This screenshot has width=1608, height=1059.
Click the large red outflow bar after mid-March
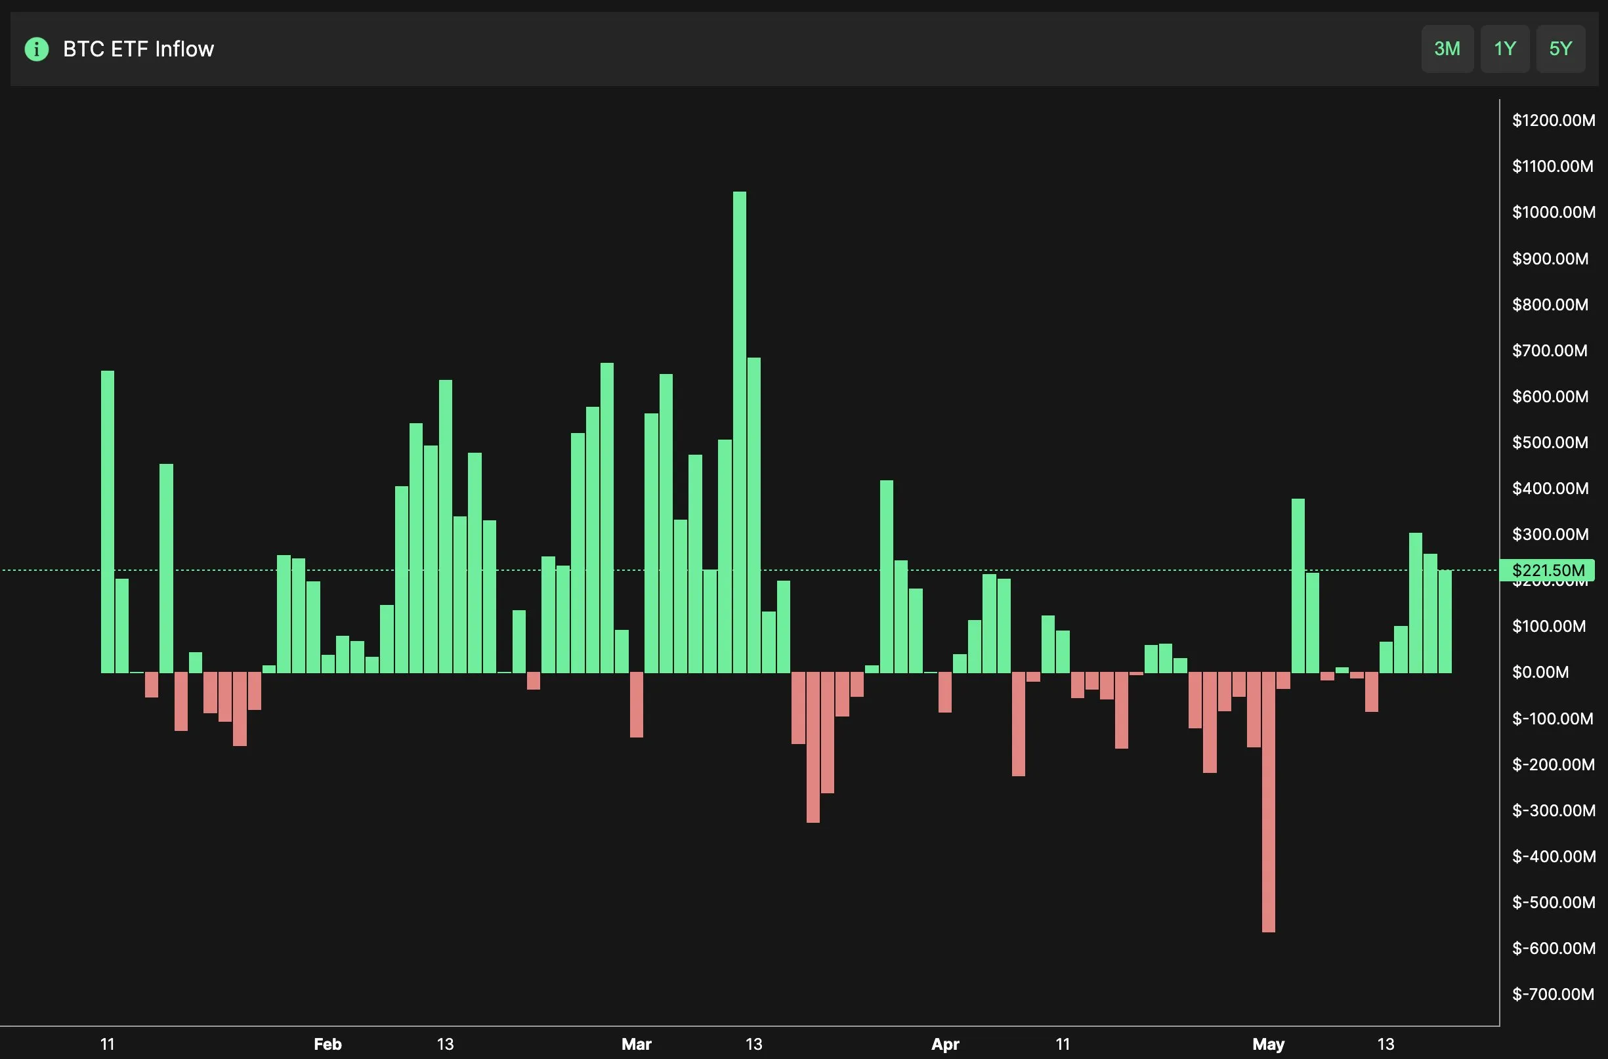coord(814,743)
